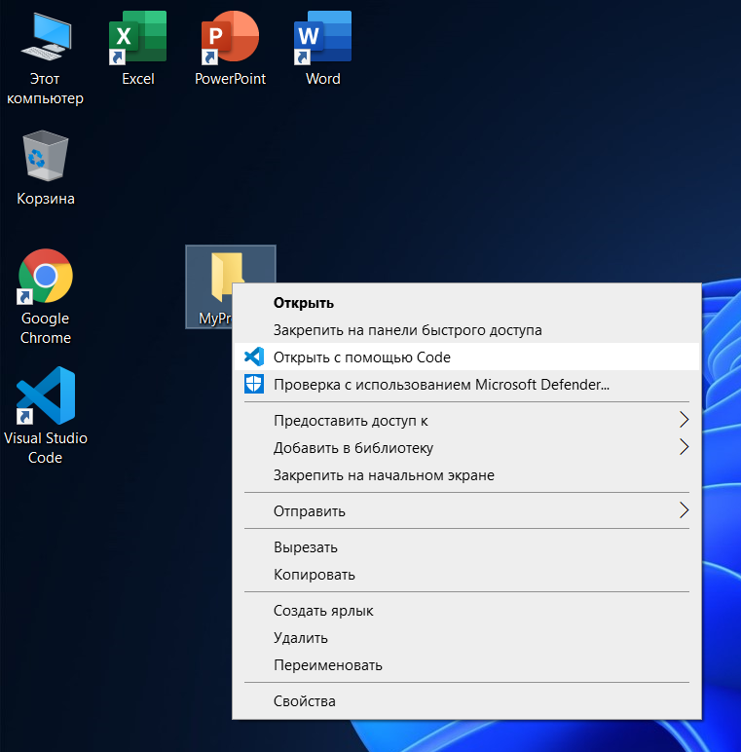This screenshot has width=741, height=752.
Task: Choose Открыть с помощью Code
Action: tap(361, 357)
